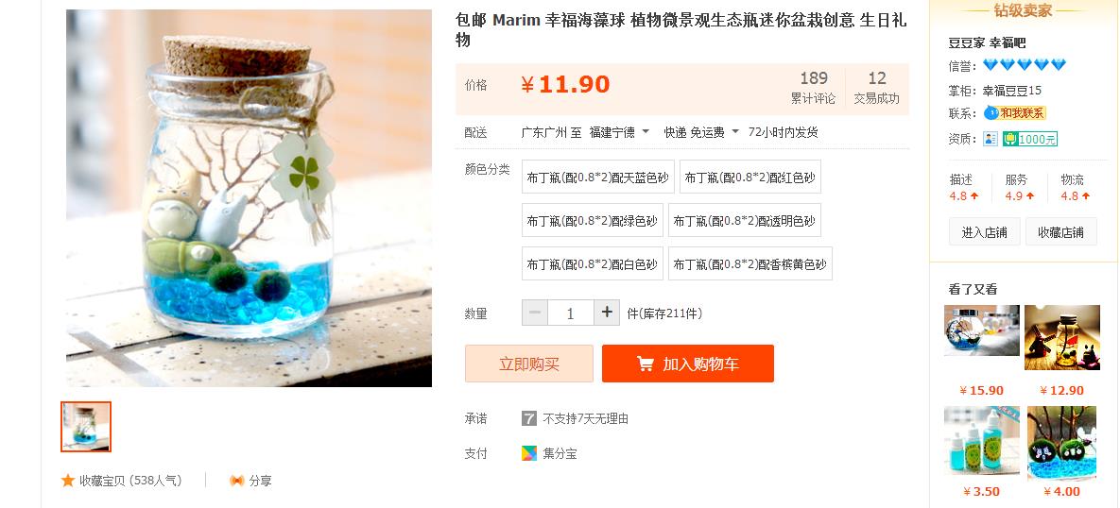Click the 1000元 guarantee badge icon
This screenshot has height=508, width=1120.
click(1029, 139)
